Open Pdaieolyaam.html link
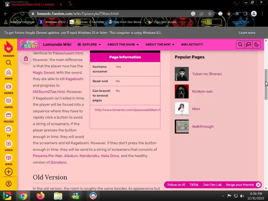This screenshot has width=268, height=201. [68, 53]
